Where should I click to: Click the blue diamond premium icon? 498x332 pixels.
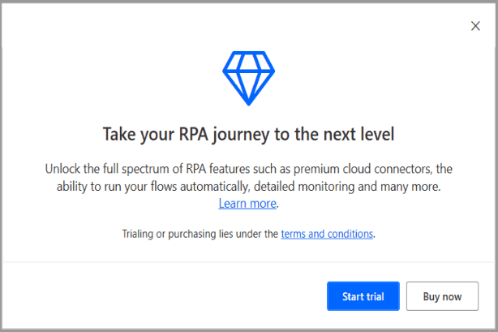point(249,78)
